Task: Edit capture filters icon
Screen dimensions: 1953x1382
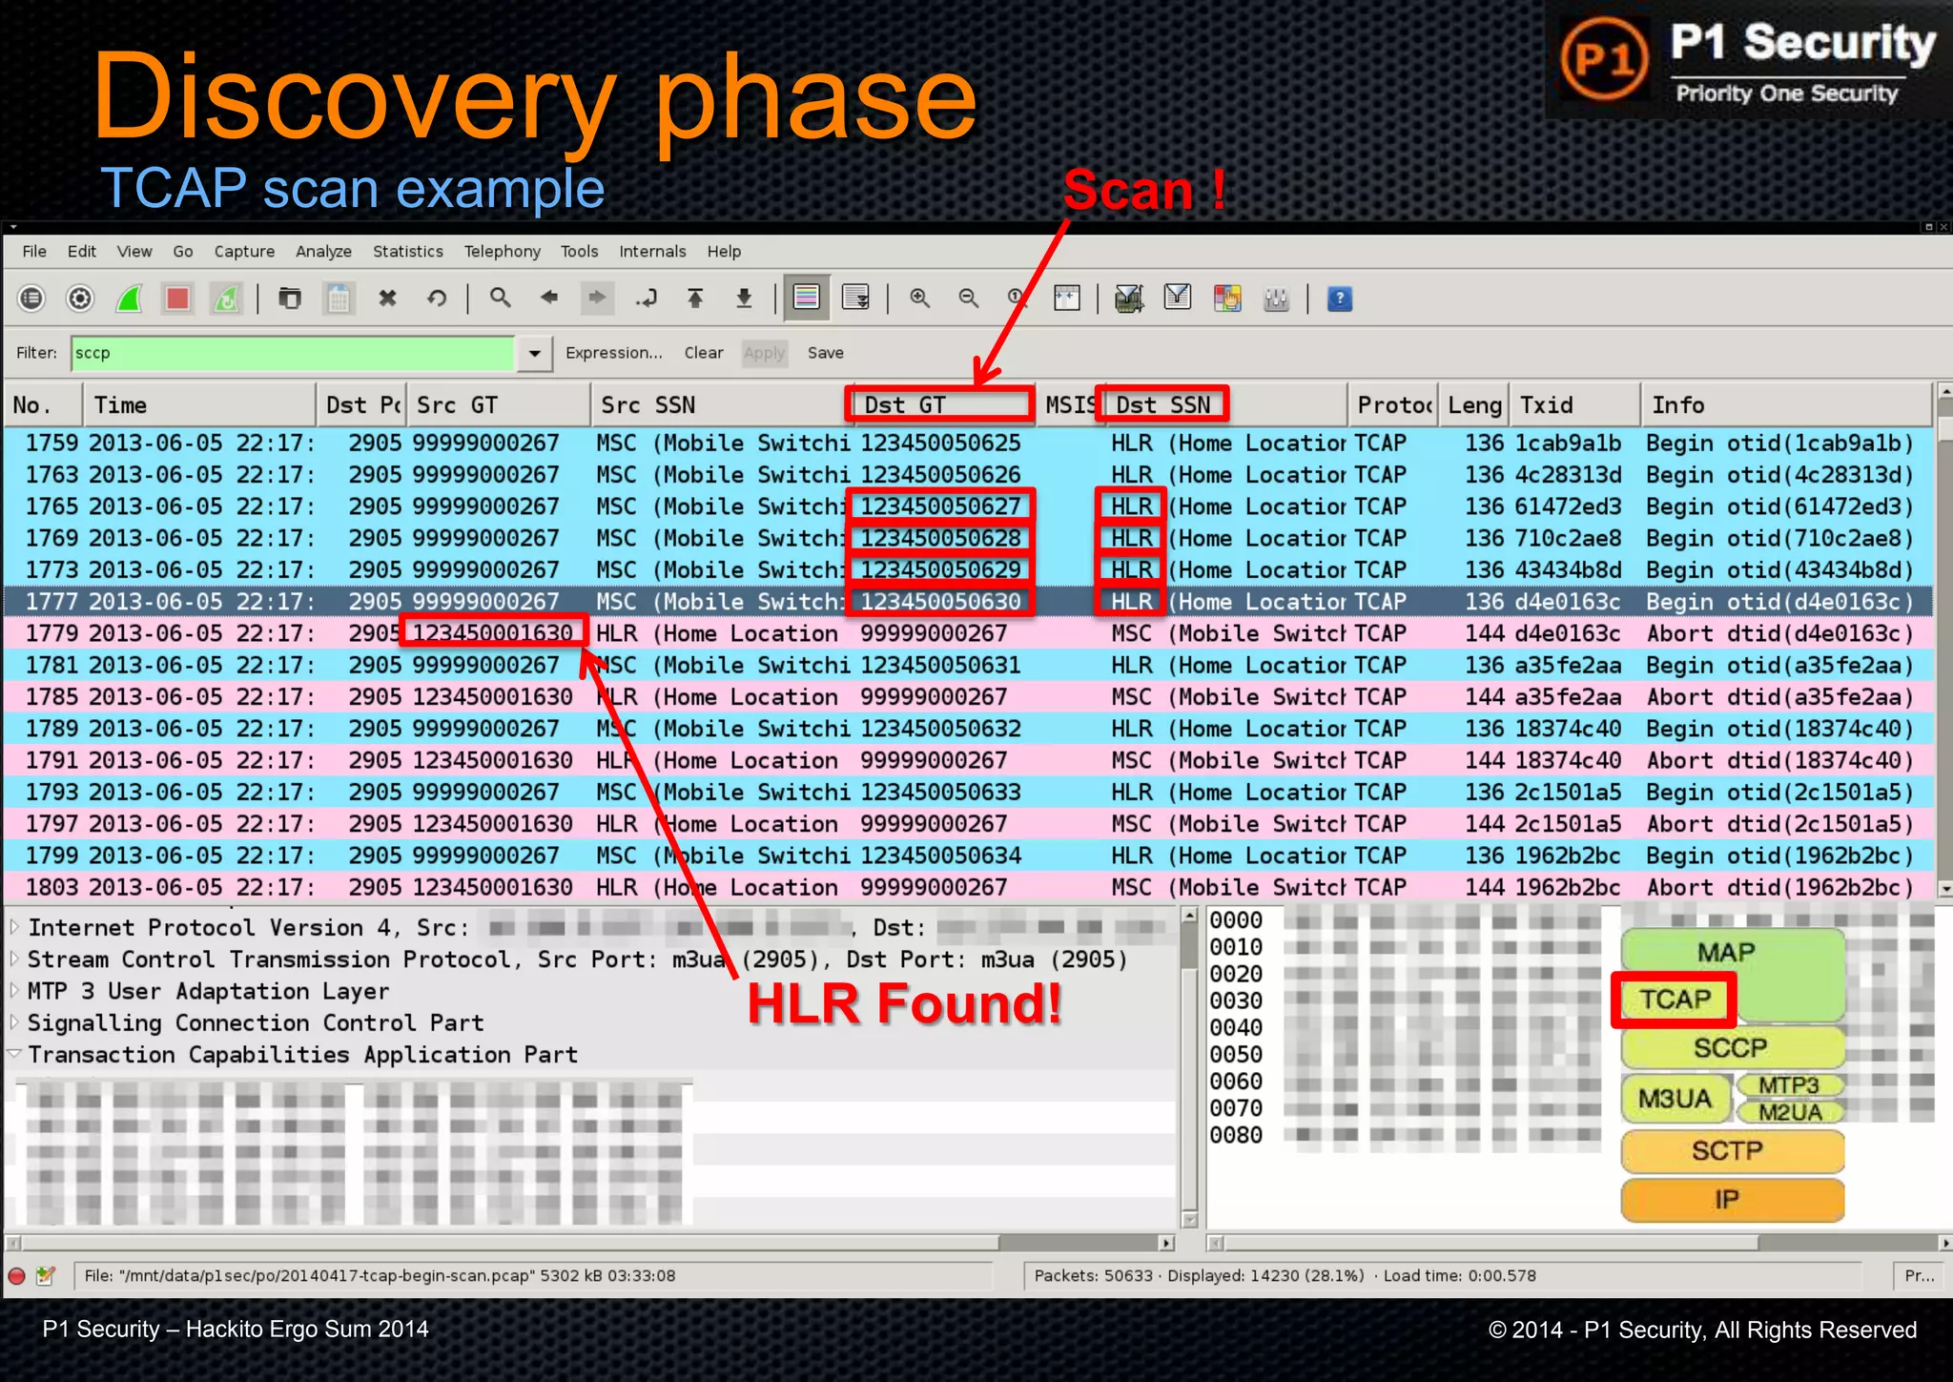Action: pos(1129,299)
